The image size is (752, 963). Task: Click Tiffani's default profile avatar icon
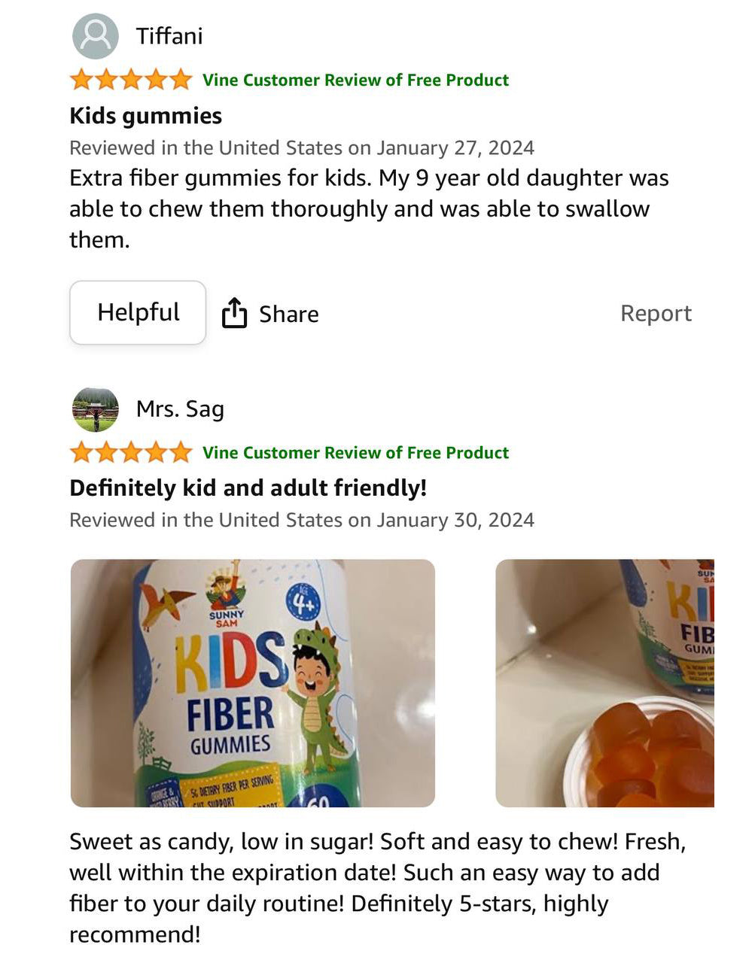tap(96, 36)
